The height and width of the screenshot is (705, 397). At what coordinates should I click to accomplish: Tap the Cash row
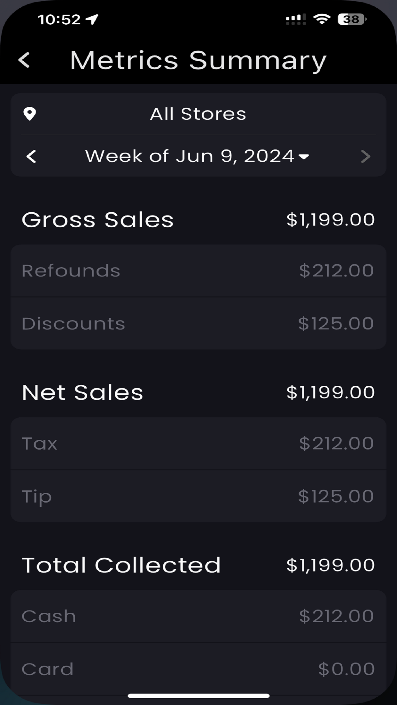pos(198,616)
